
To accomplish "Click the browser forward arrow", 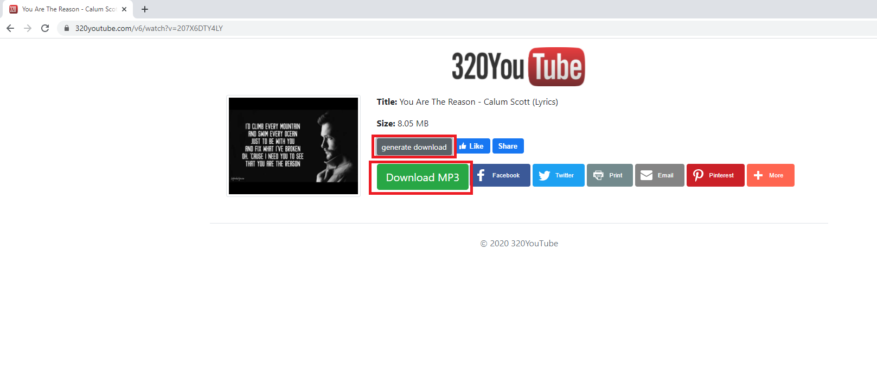I will (x=28, y=28).
